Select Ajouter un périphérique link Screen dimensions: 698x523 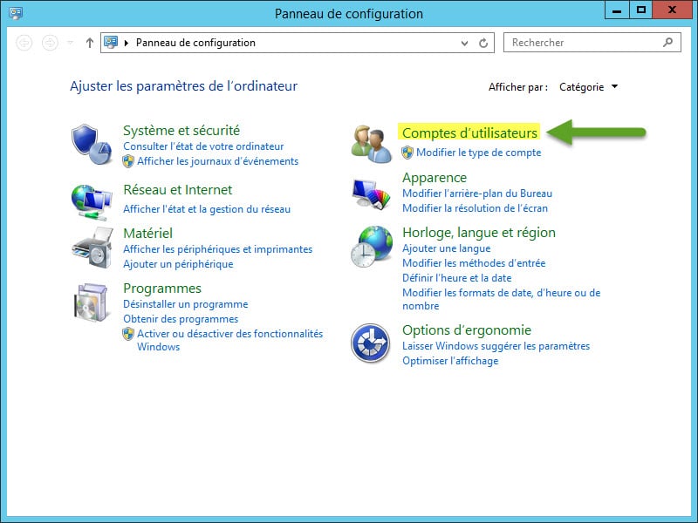(x=178, y=264)
